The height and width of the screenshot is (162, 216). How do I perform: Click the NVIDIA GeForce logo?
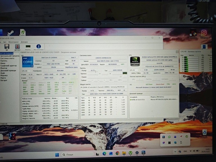pos(135,61)
